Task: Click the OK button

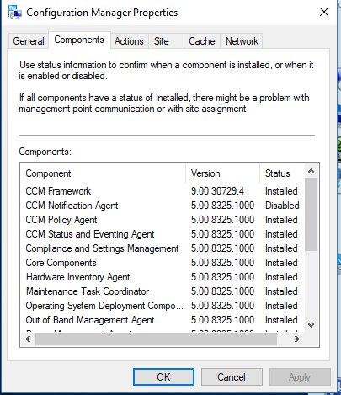Action: [163, 377]
